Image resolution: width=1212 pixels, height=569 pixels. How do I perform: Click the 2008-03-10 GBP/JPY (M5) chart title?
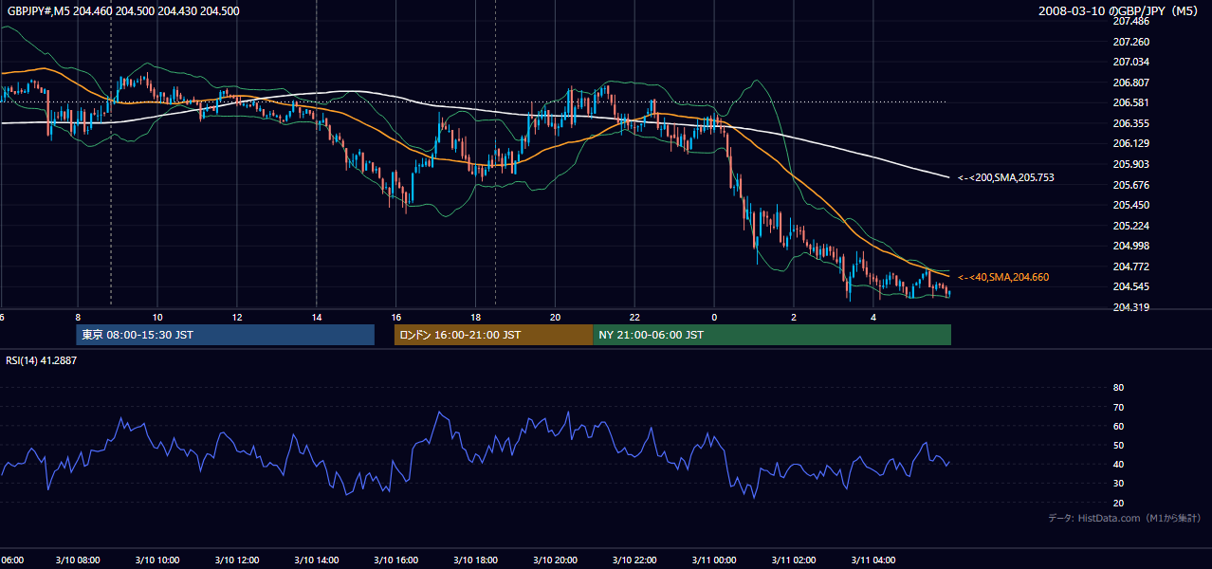(x=1119, y=11)
